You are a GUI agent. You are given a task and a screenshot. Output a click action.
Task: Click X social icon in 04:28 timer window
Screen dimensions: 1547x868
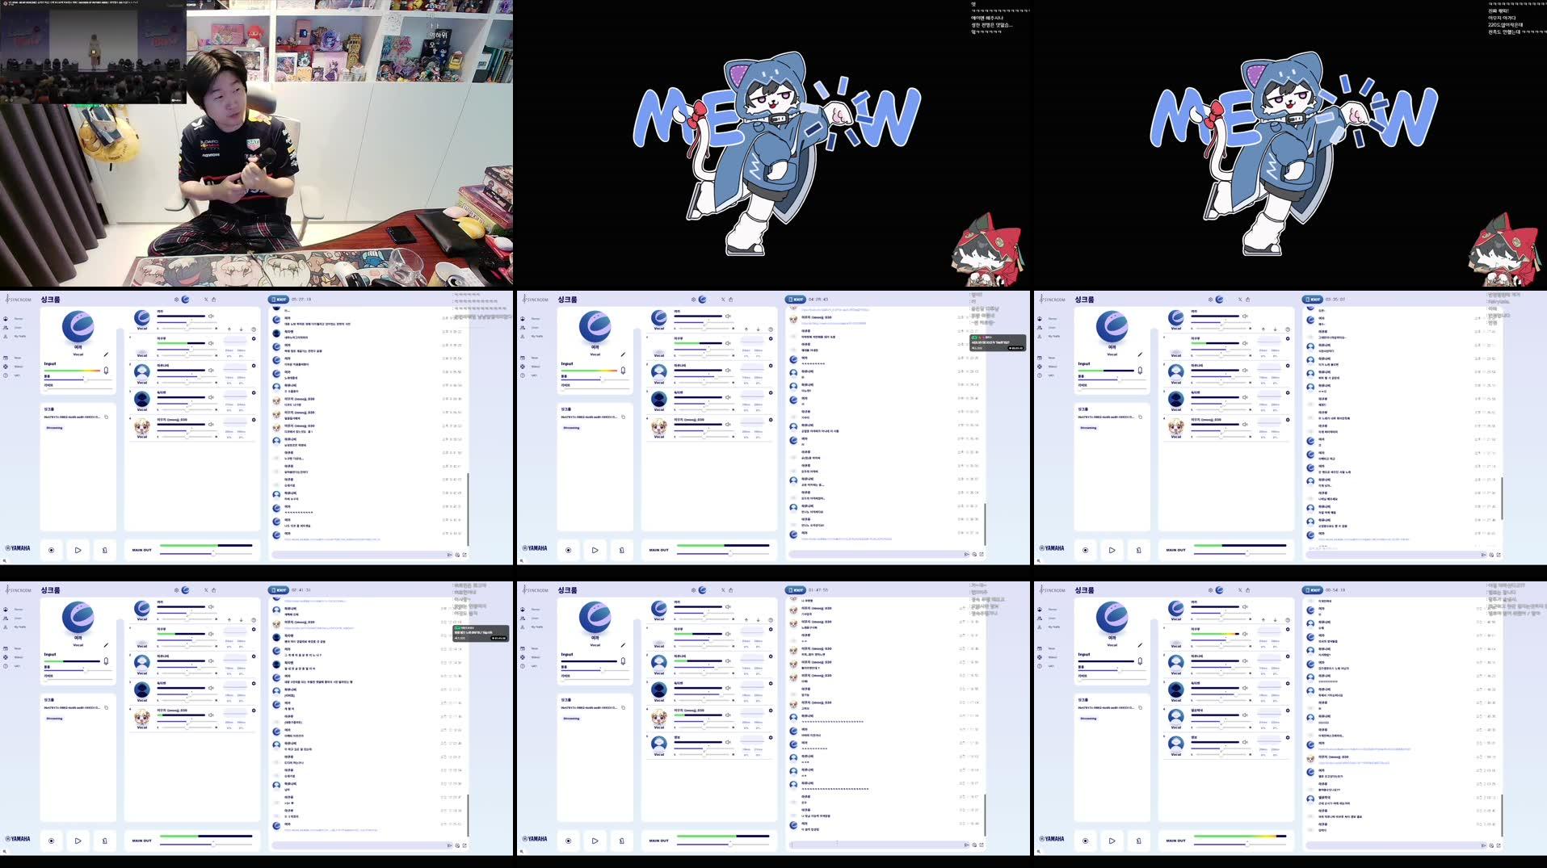(723, 300)
